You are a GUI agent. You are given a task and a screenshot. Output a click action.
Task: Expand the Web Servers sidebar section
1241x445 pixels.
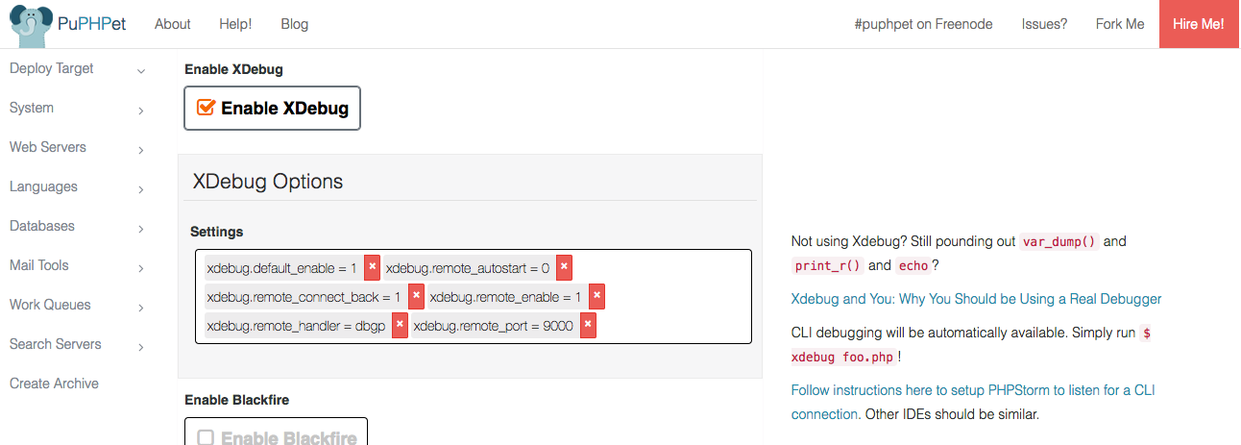tap(141, 150)
